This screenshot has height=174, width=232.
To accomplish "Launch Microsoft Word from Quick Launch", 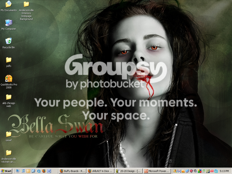I will [x=49, y=171].
